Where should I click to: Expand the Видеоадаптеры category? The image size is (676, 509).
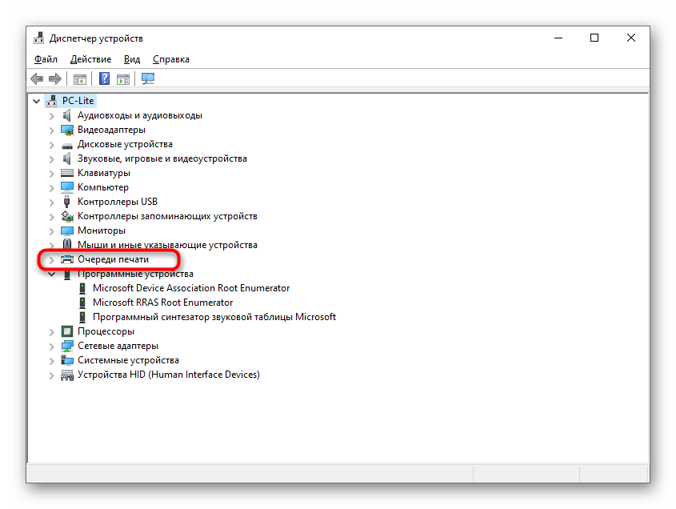[x=52, y=130]
